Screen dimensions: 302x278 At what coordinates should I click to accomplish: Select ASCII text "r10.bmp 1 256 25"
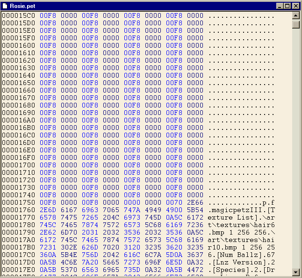tap(241, 247)
